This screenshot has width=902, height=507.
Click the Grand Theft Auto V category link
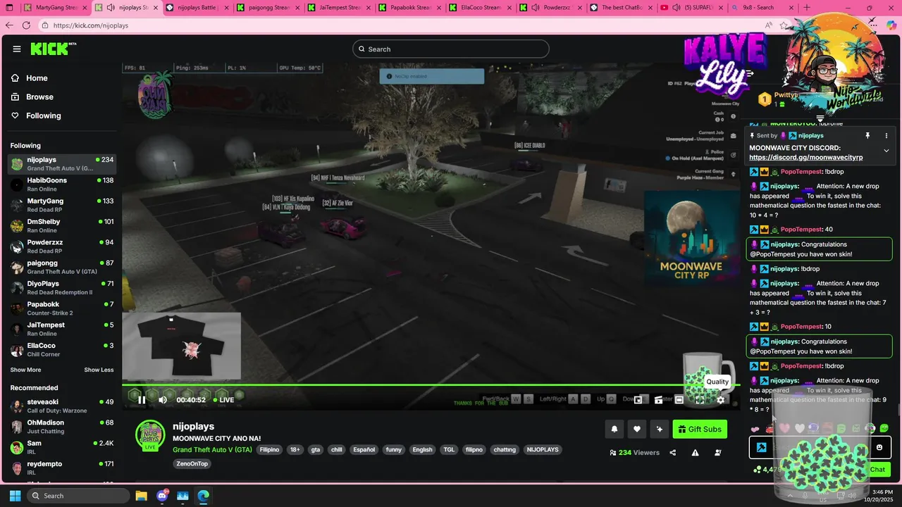pyautogui.click(x=212, y=449)
